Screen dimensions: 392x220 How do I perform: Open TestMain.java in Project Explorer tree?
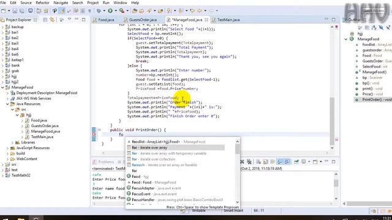click(42, 137)
